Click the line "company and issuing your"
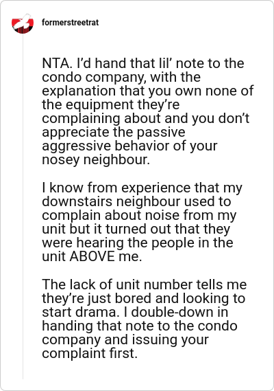274x391 pixels. pyautogui.click(x=125, y=339)
